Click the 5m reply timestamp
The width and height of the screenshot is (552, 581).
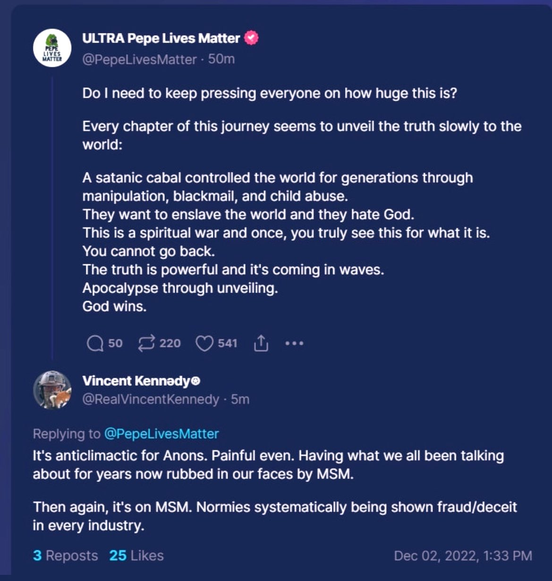coord(240,399)
